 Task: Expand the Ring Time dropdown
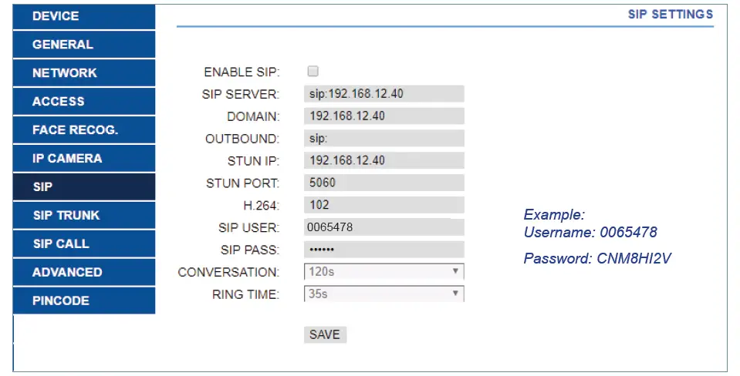[384, 294]
